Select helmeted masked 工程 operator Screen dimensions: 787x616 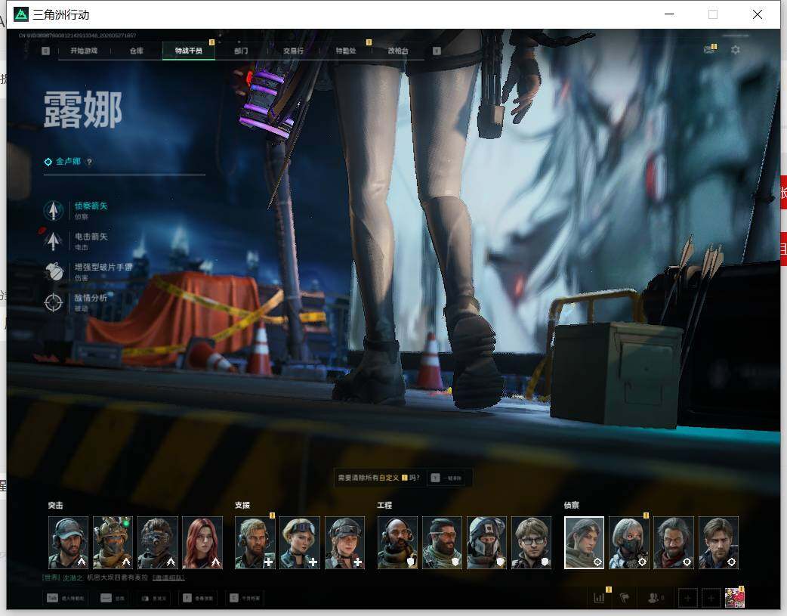coord(487,543)
